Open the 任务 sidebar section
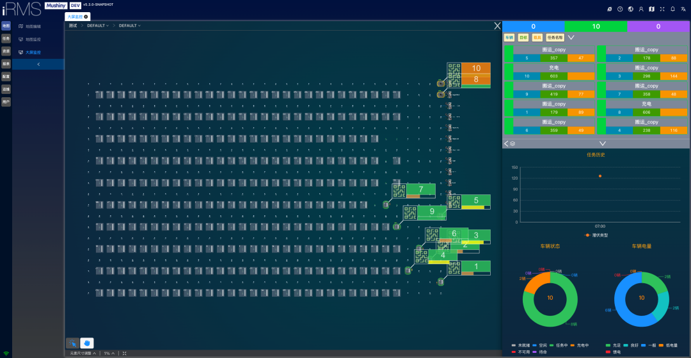Image resolution: width=691 pixels, height=358 pixels. coord(6,38)
